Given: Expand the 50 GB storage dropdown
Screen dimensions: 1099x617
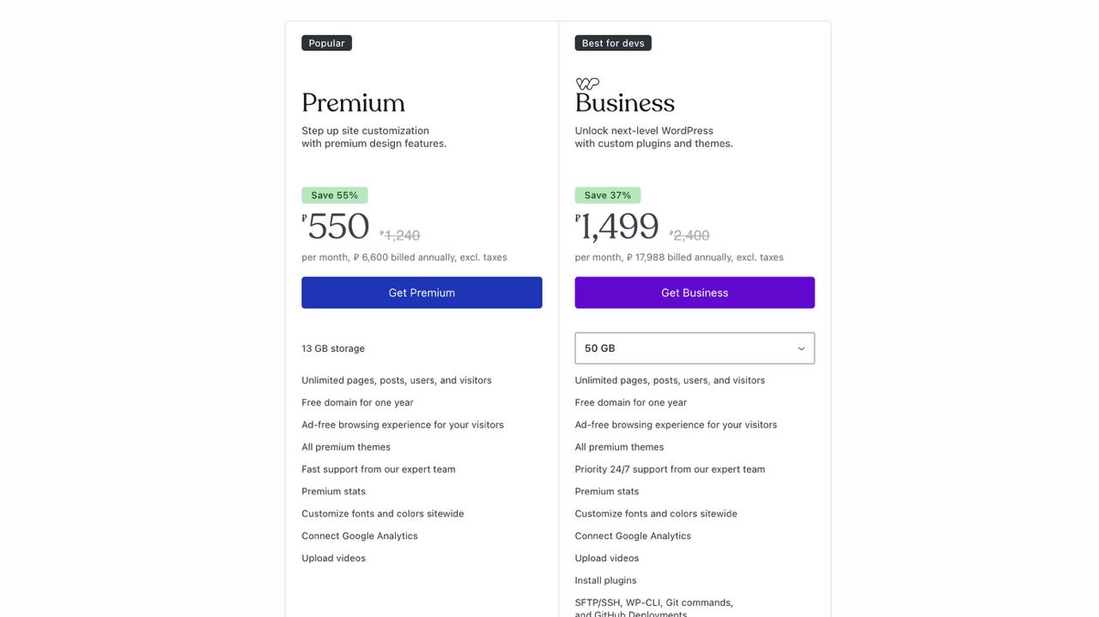Looking at the screenshot, I should [x=695, y=348].
